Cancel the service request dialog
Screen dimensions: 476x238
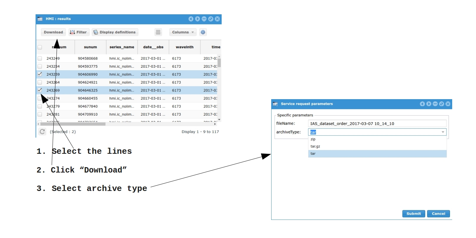[438, 214]
